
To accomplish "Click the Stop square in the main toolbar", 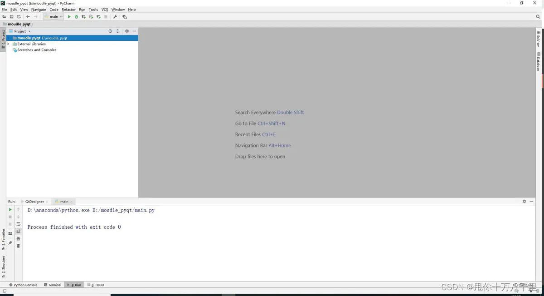I will click(106, 17).
